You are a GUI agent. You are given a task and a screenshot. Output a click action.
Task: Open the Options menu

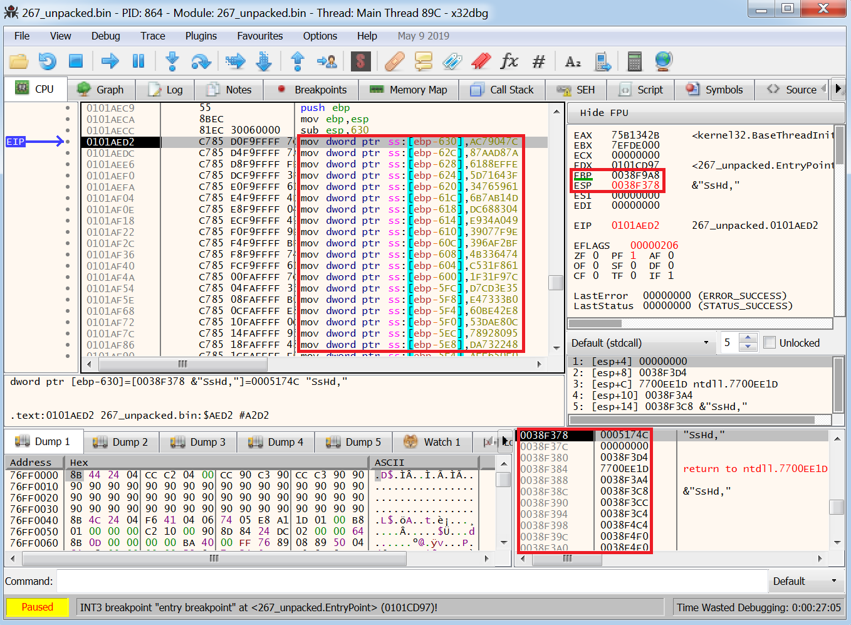[320, 36]
